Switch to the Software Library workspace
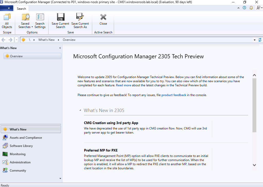The width and height of the screenshot is (263, 187). click(31, 146)
